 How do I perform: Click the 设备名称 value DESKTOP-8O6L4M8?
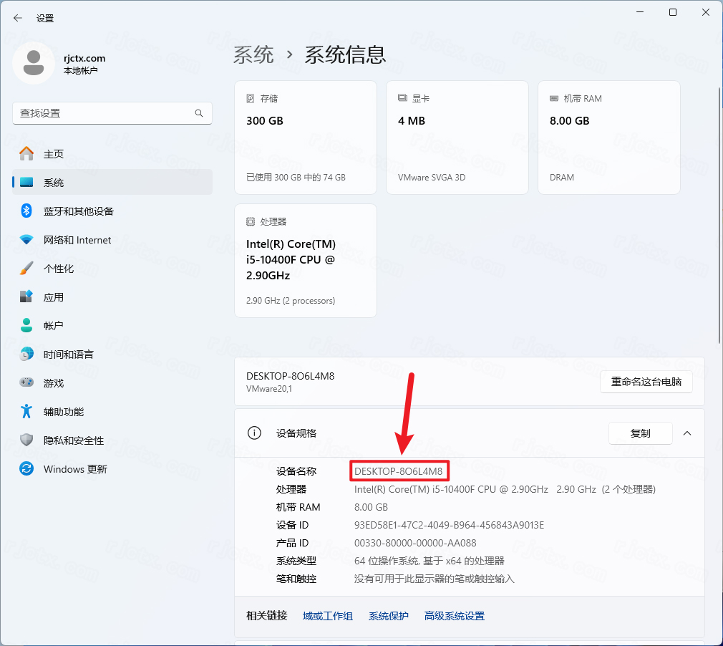click(x=399, y=471)
